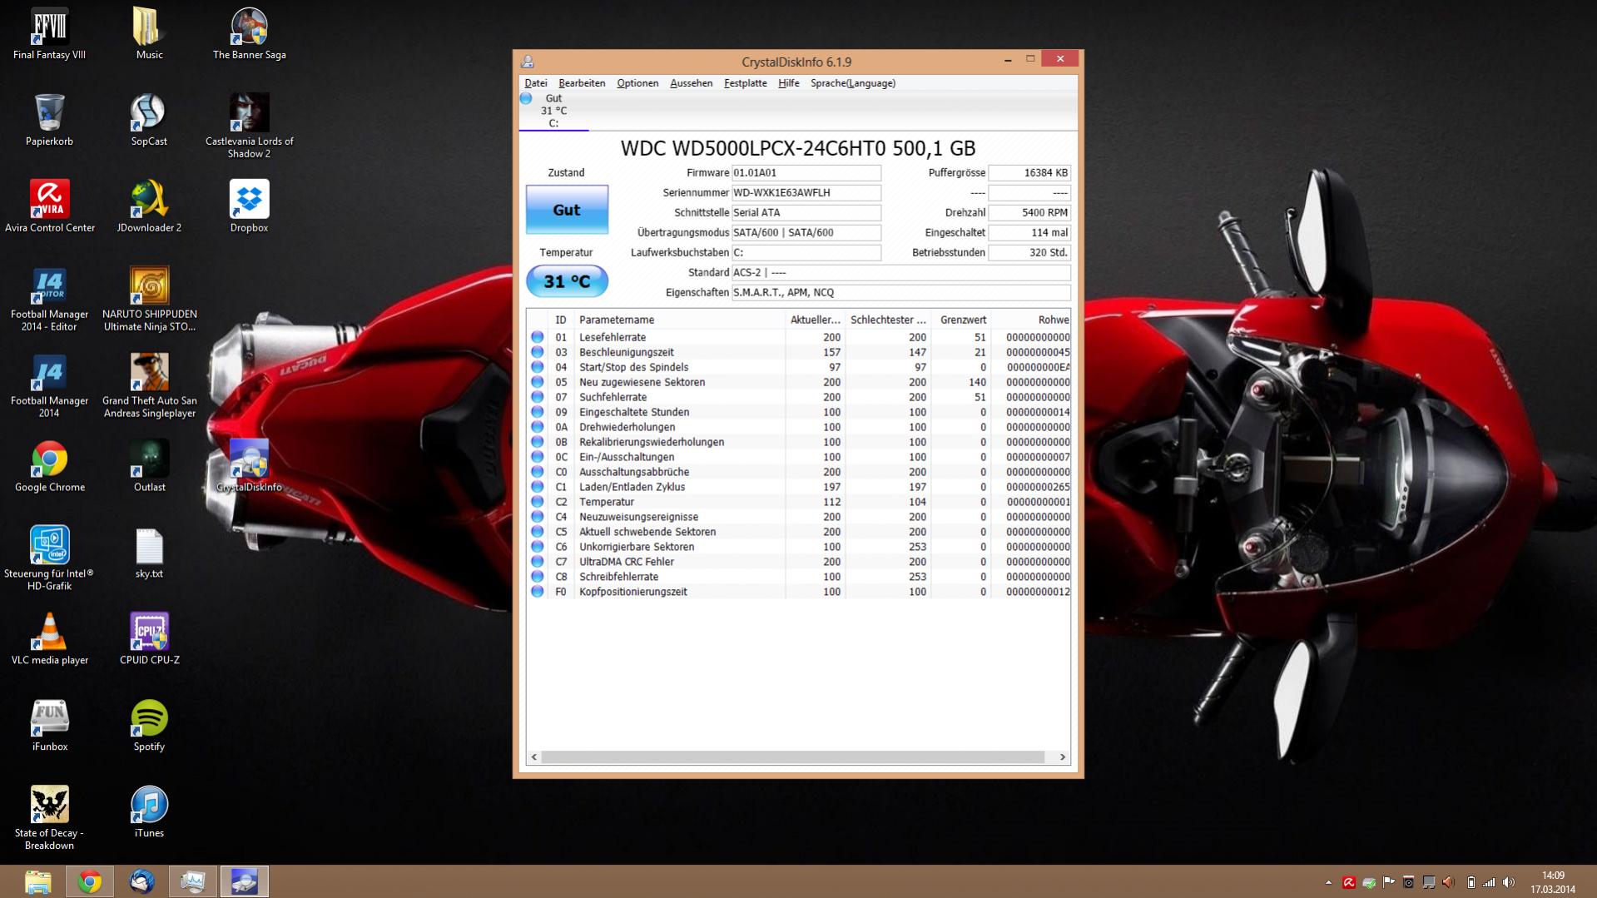Open the Aussehen menu

(x=691, y=83)
